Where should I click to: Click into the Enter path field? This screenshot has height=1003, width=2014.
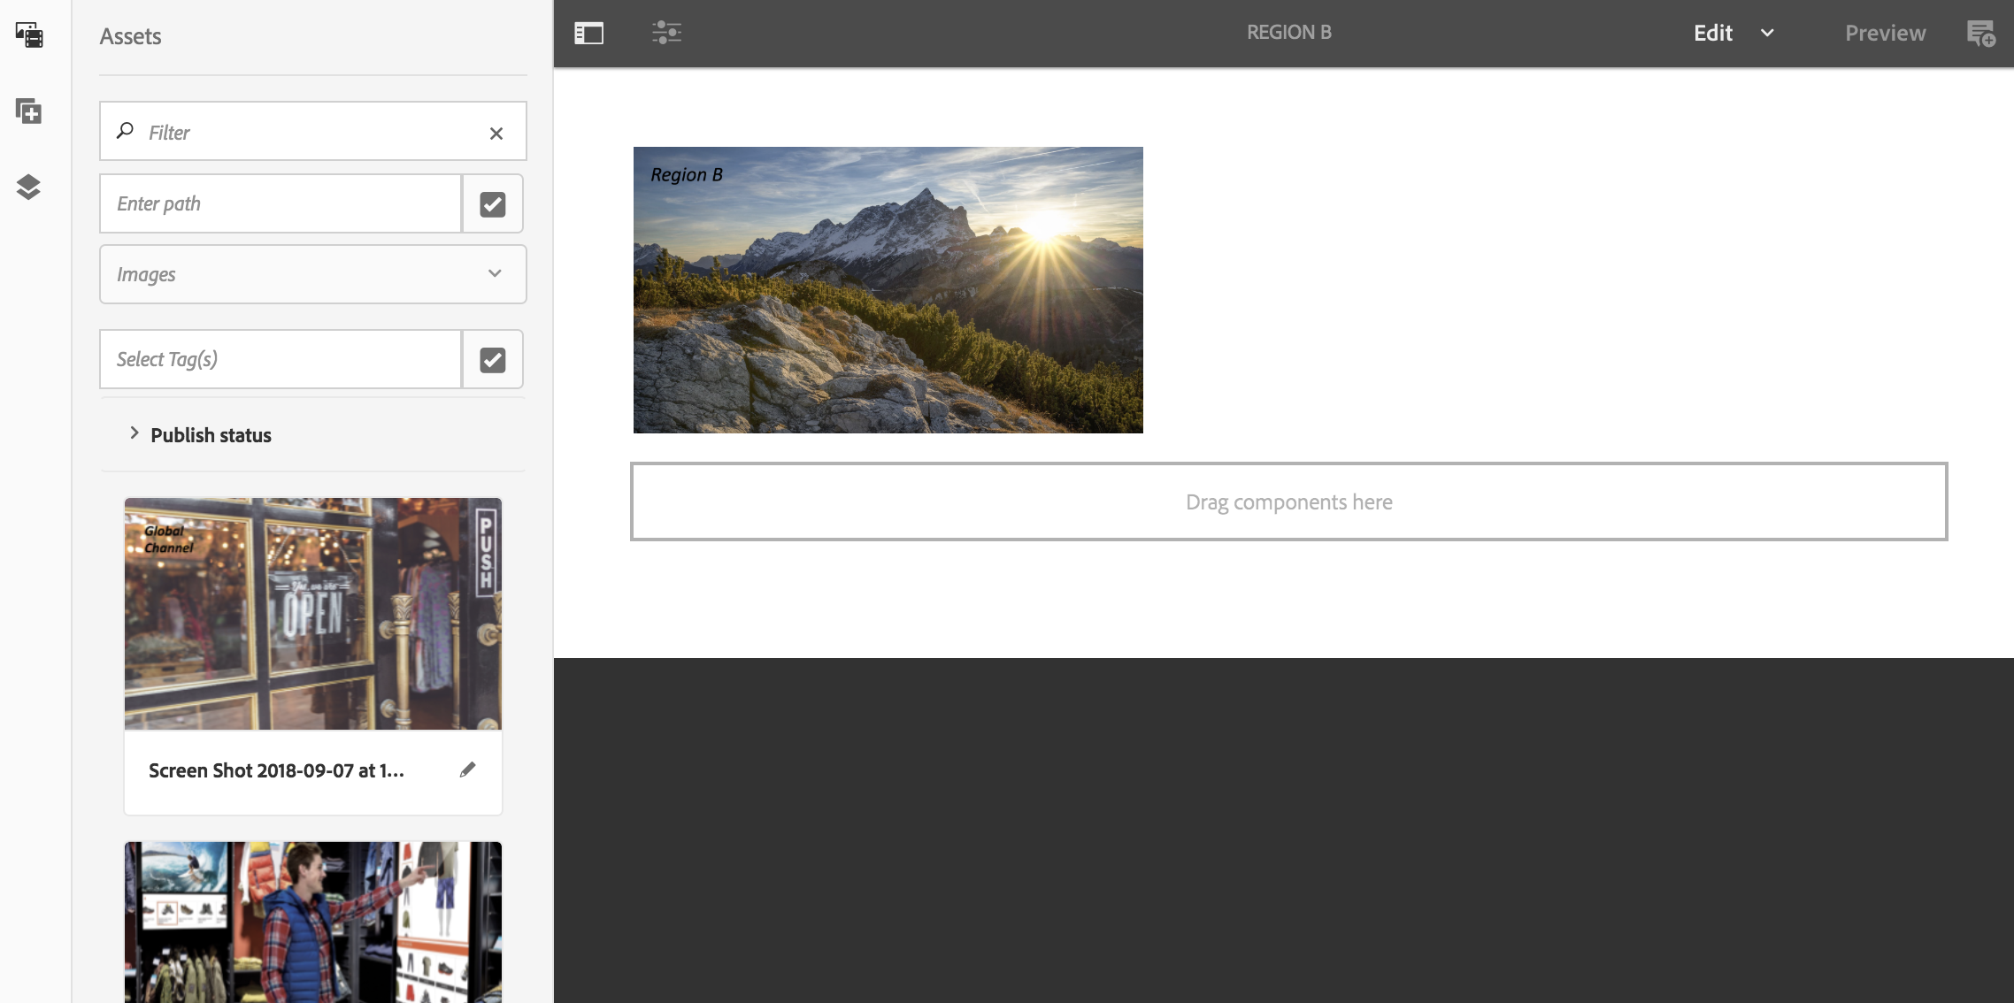pos(281,204)
